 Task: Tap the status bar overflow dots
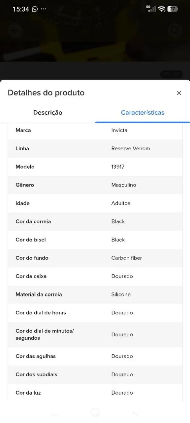pos(44,9)
